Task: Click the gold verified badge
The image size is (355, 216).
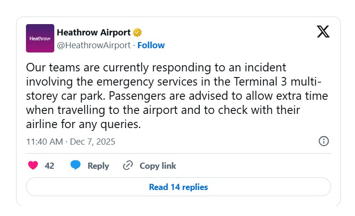Action: tap(137, 33)
